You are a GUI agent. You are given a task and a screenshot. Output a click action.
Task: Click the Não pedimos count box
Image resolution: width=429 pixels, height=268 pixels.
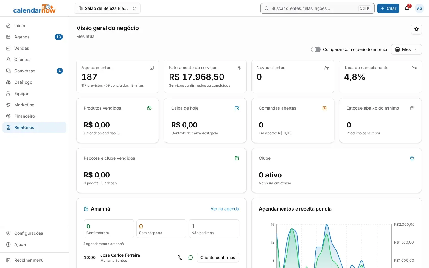(x=214, y=229)
